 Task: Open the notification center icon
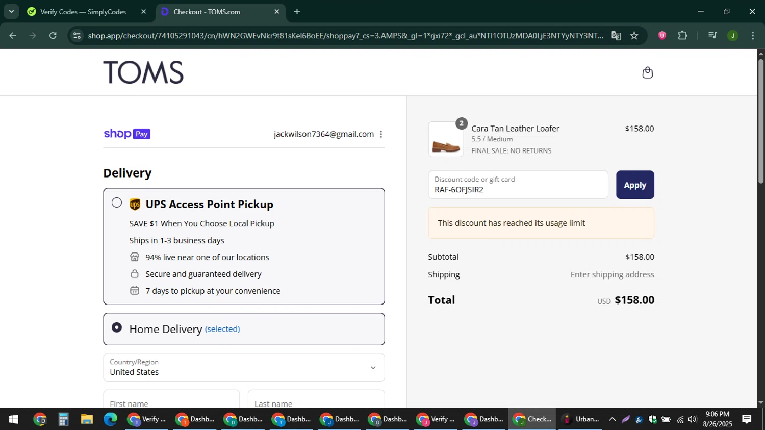747,419
